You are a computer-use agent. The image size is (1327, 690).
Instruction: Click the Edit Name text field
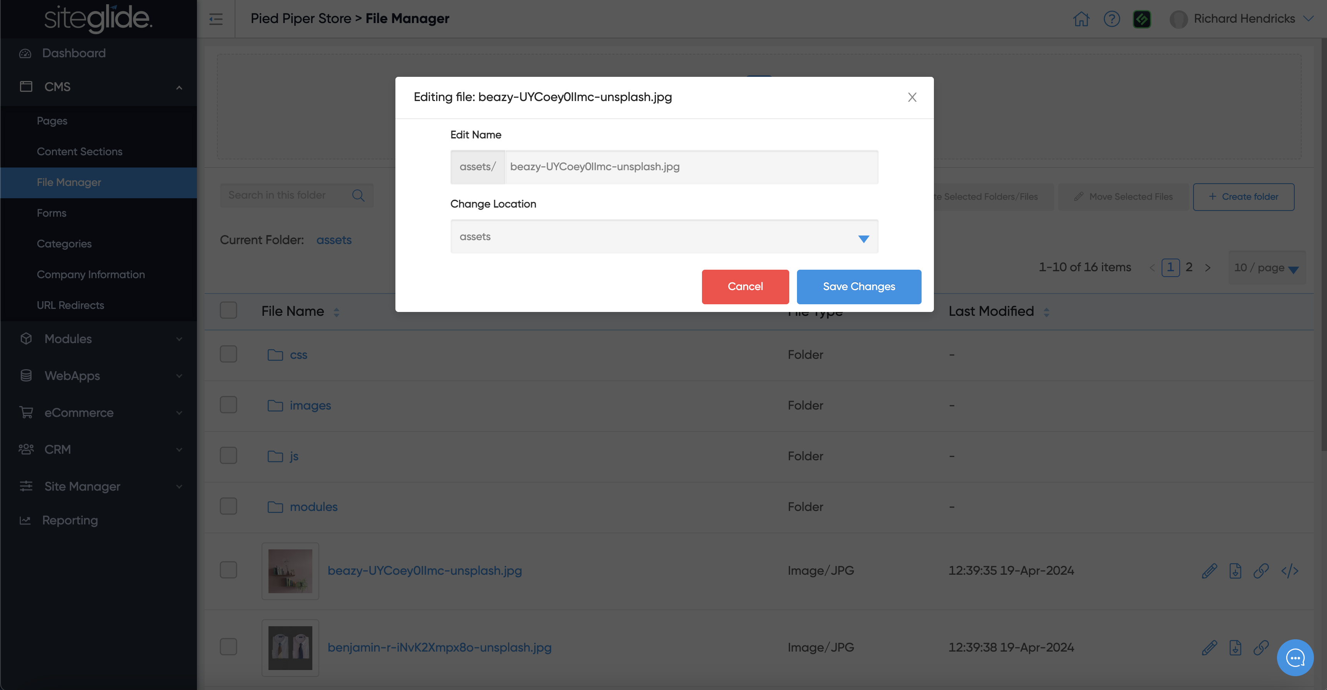(x=690, y=167)
